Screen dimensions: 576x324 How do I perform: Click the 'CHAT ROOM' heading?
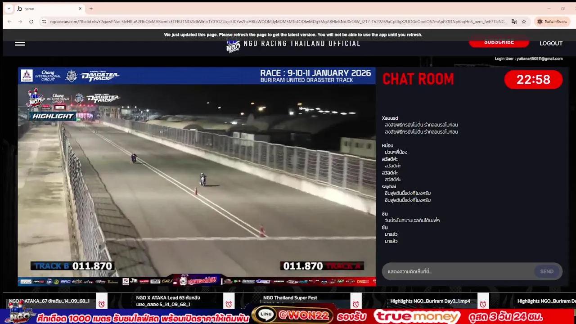(x=418, y=79)
